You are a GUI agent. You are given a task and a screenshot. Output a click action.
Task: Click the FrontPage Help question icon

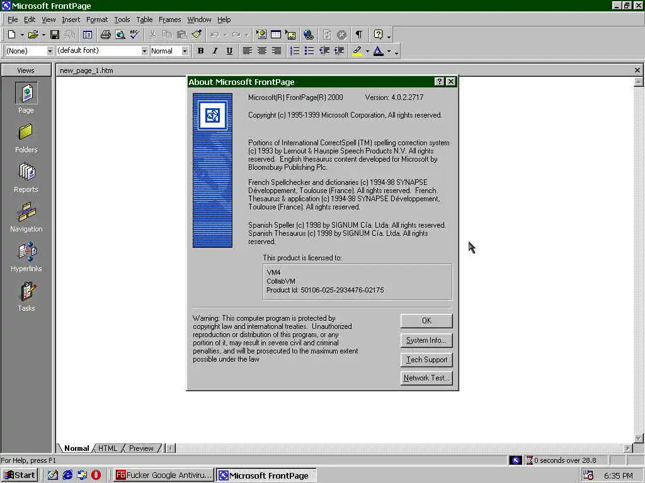[379, 35]
